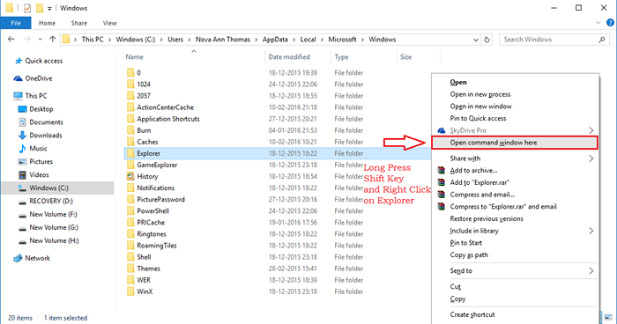Open the Help question mark icon

[610, 23]
